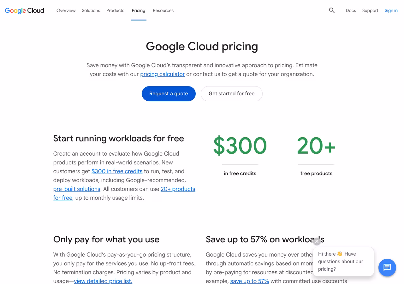Open the view detailed price list link
The image size is (404, 284).
pos(103,281)
